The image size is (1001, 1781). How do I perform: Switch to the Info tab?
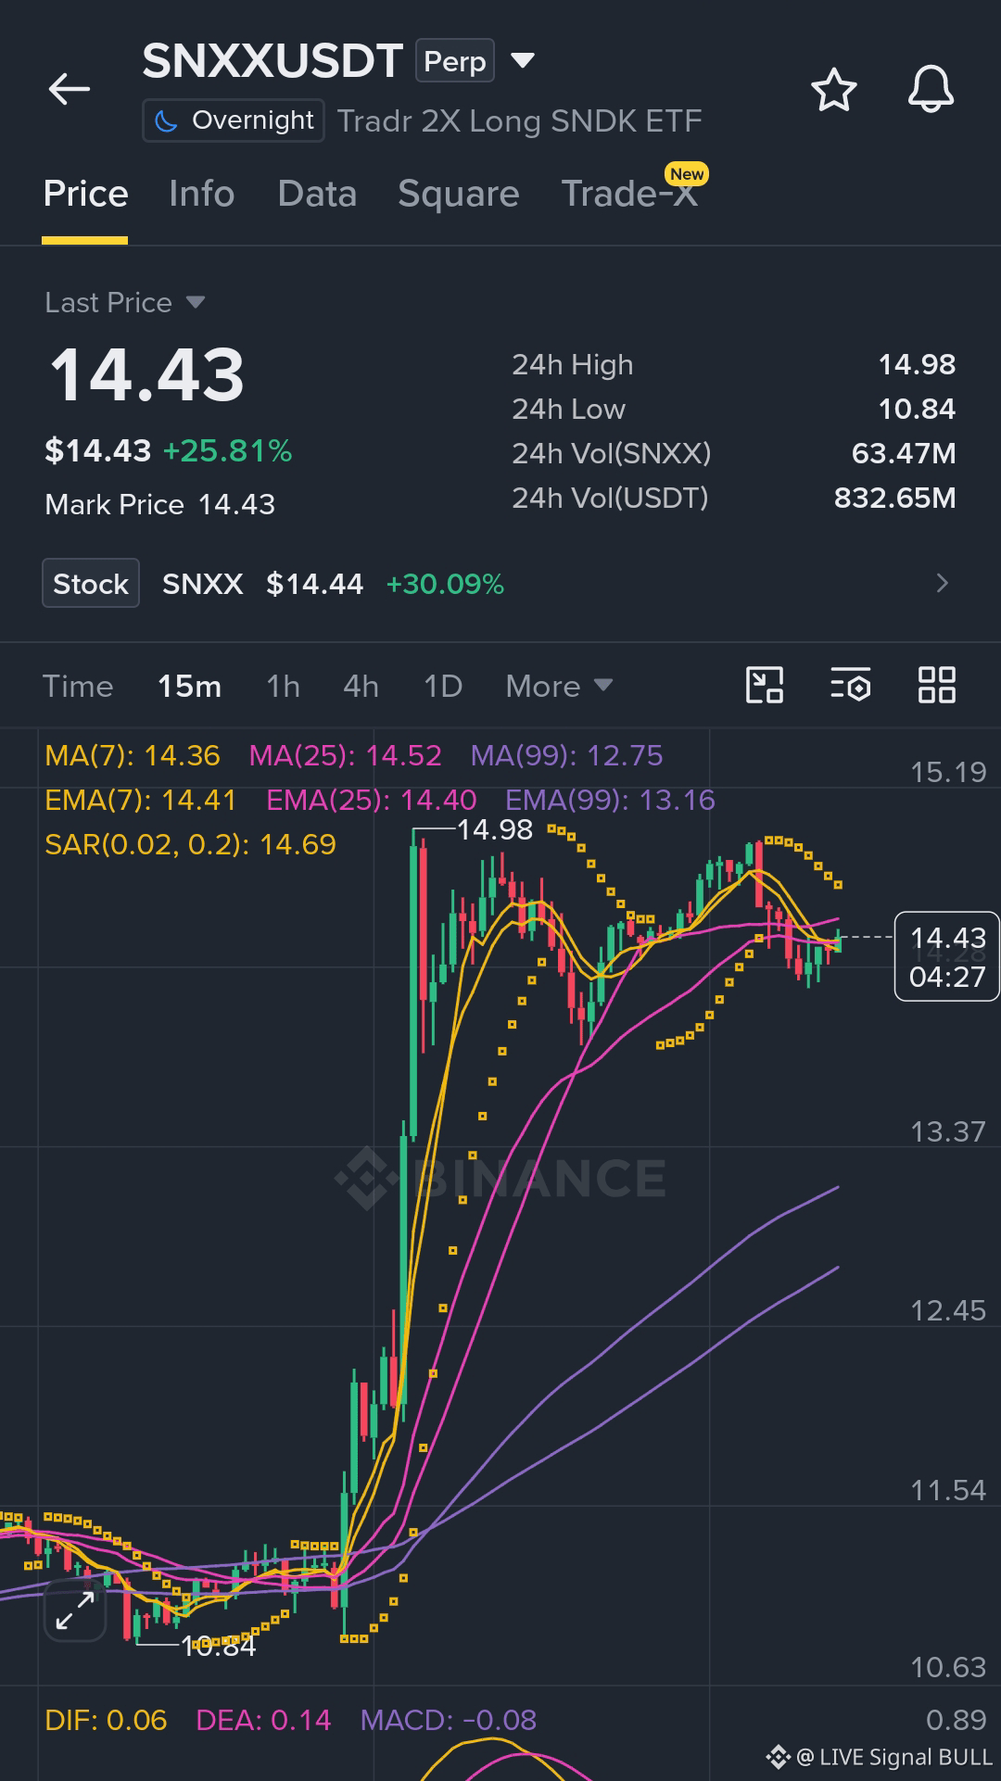pos(201,194)
